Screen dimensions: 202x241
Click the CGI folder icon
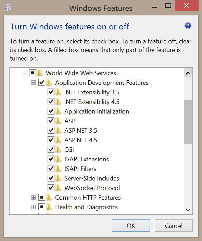(x=59, y=149)
